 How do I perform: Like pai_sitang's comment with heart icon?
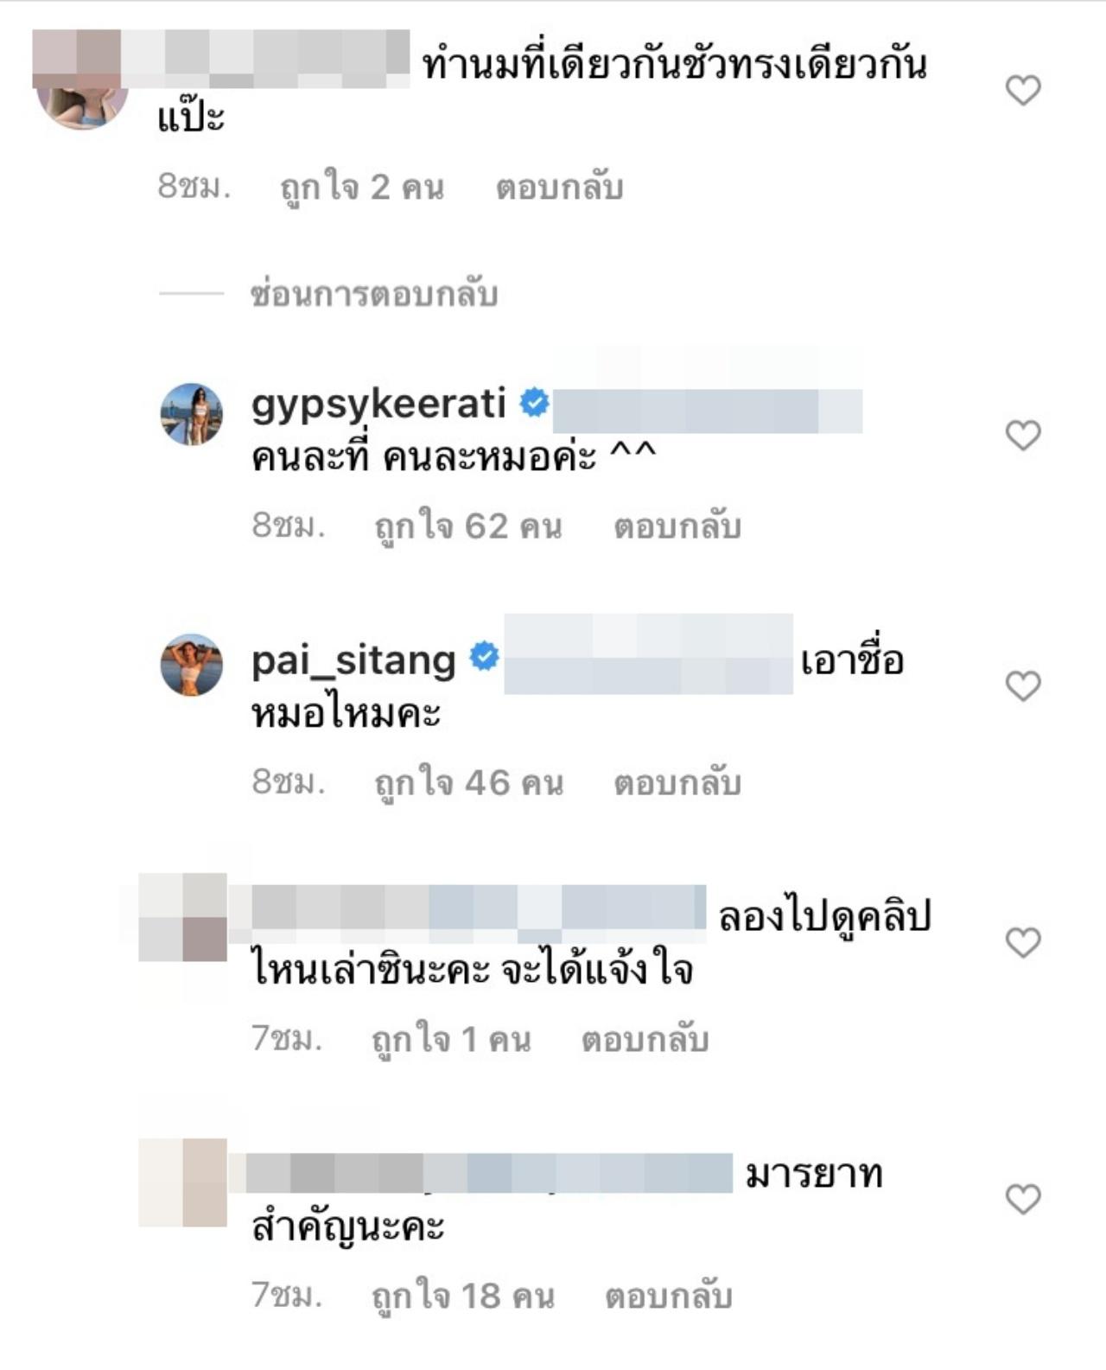[x=1023, y=686]
